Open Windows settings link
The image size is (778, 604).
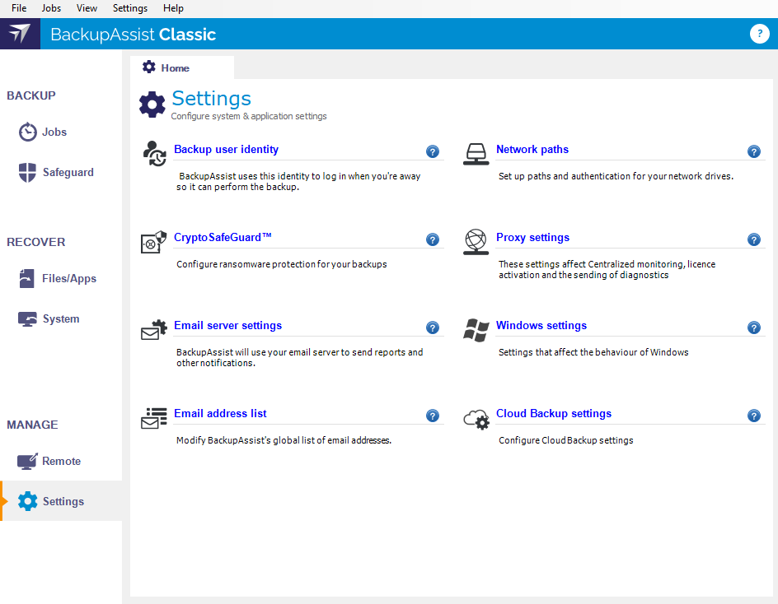point(541,326)
